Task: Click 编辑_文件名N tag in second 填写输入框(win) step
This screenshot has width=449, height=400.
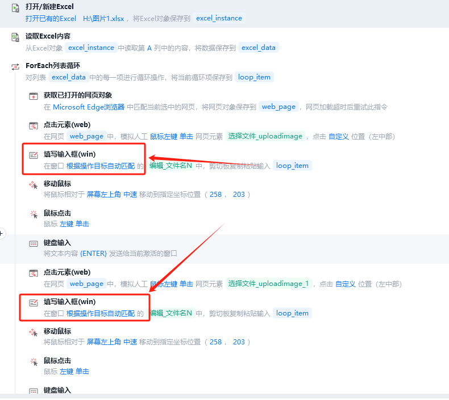Action: pyautogui.click(x=171, y=313)
